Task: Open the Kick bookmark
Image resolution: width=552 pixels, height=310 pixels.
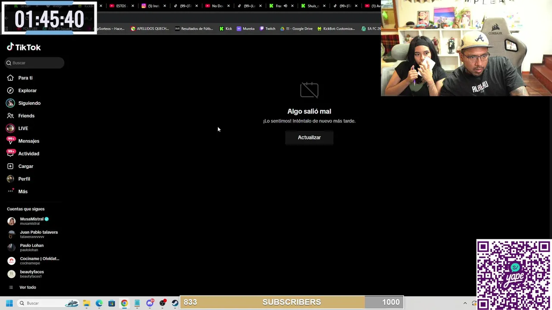Action: point(226,29)
